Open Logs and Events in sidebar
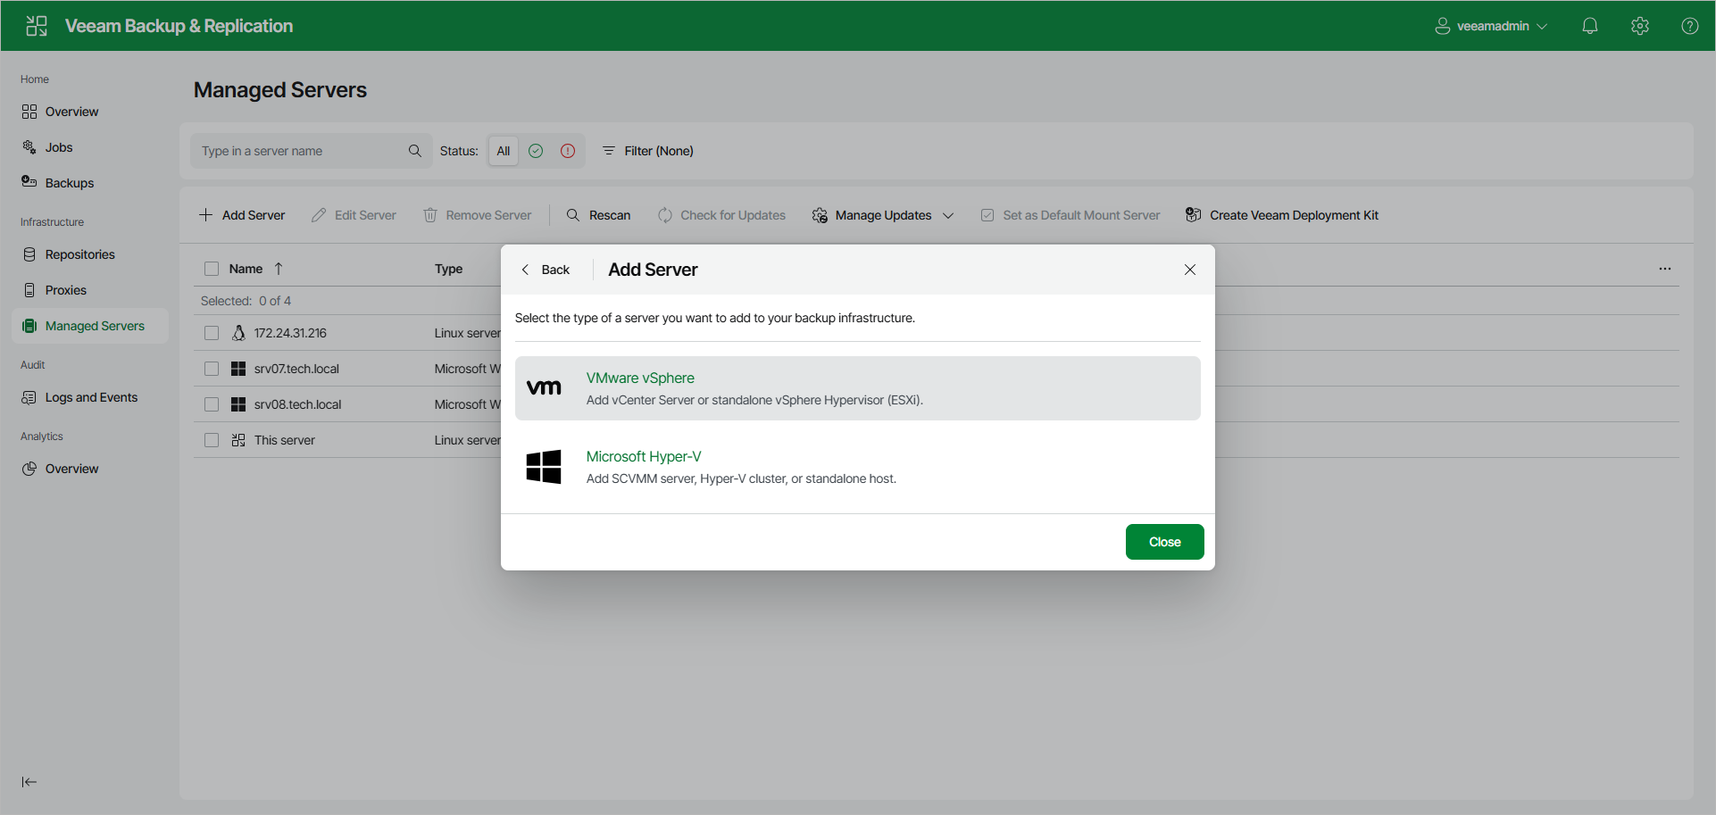The image size is (1716, 815). click(90, 397)
